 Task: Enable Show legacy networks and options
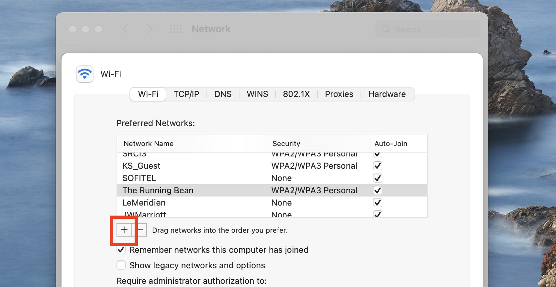(121, 265)
